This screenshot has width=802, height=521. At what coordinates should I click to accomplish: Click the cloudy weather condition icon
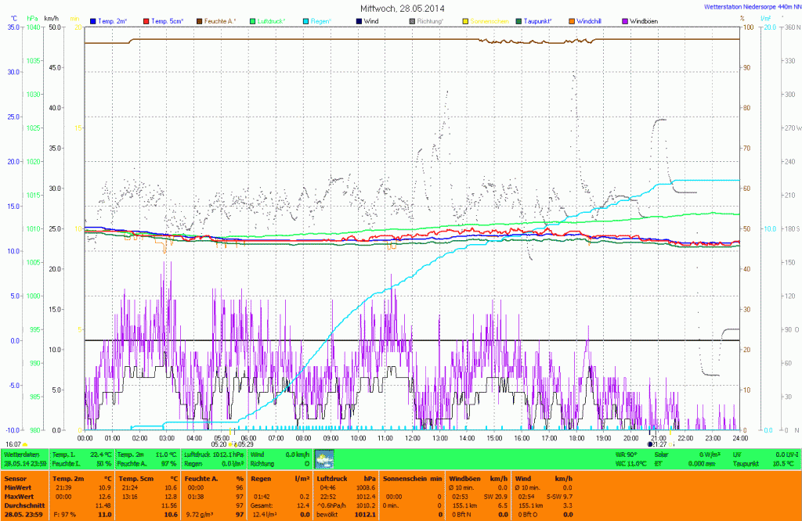(323, 458)
